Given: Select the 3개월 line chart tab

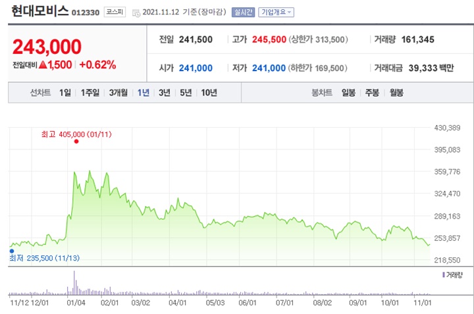Looking at the screenshot, I should (118, 93).
